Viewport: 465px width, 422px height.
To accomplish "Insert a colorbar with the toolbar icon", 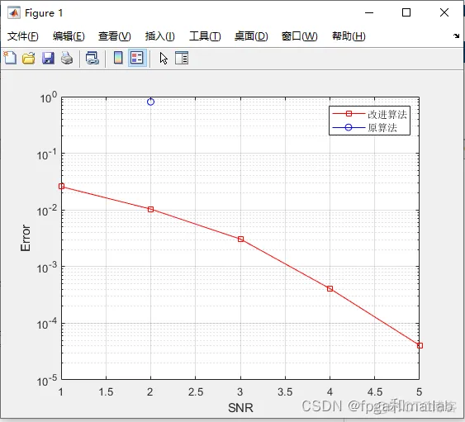I will [118, 58].
